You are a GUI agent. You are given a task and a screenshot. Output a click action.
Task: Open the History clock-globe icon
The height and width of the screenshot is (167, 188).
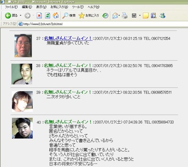point(105,16)
